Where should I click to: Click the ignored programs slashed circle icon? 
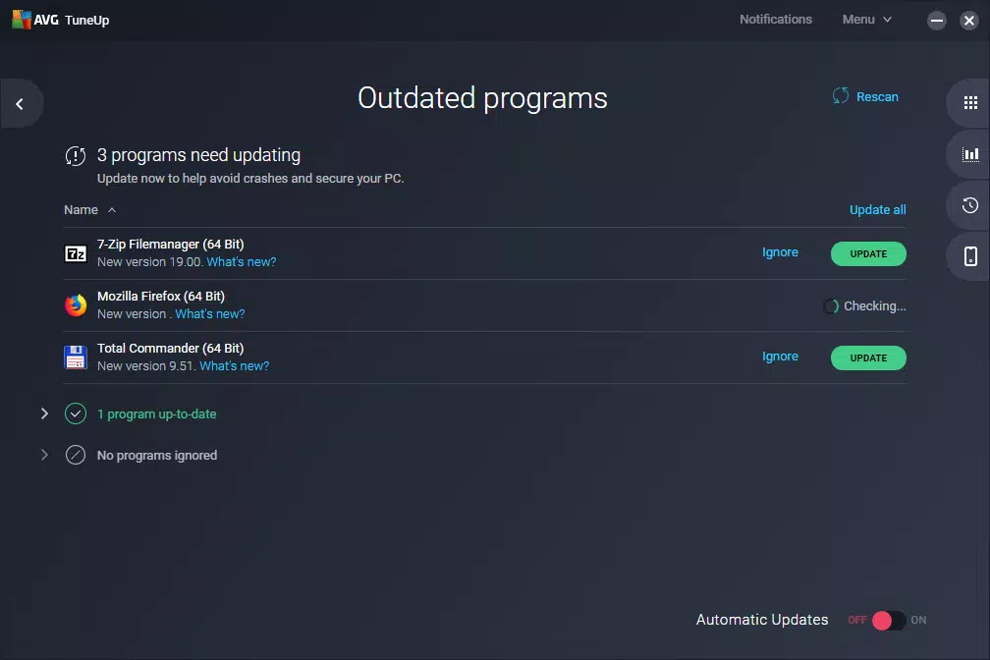(x=76, y=455)
